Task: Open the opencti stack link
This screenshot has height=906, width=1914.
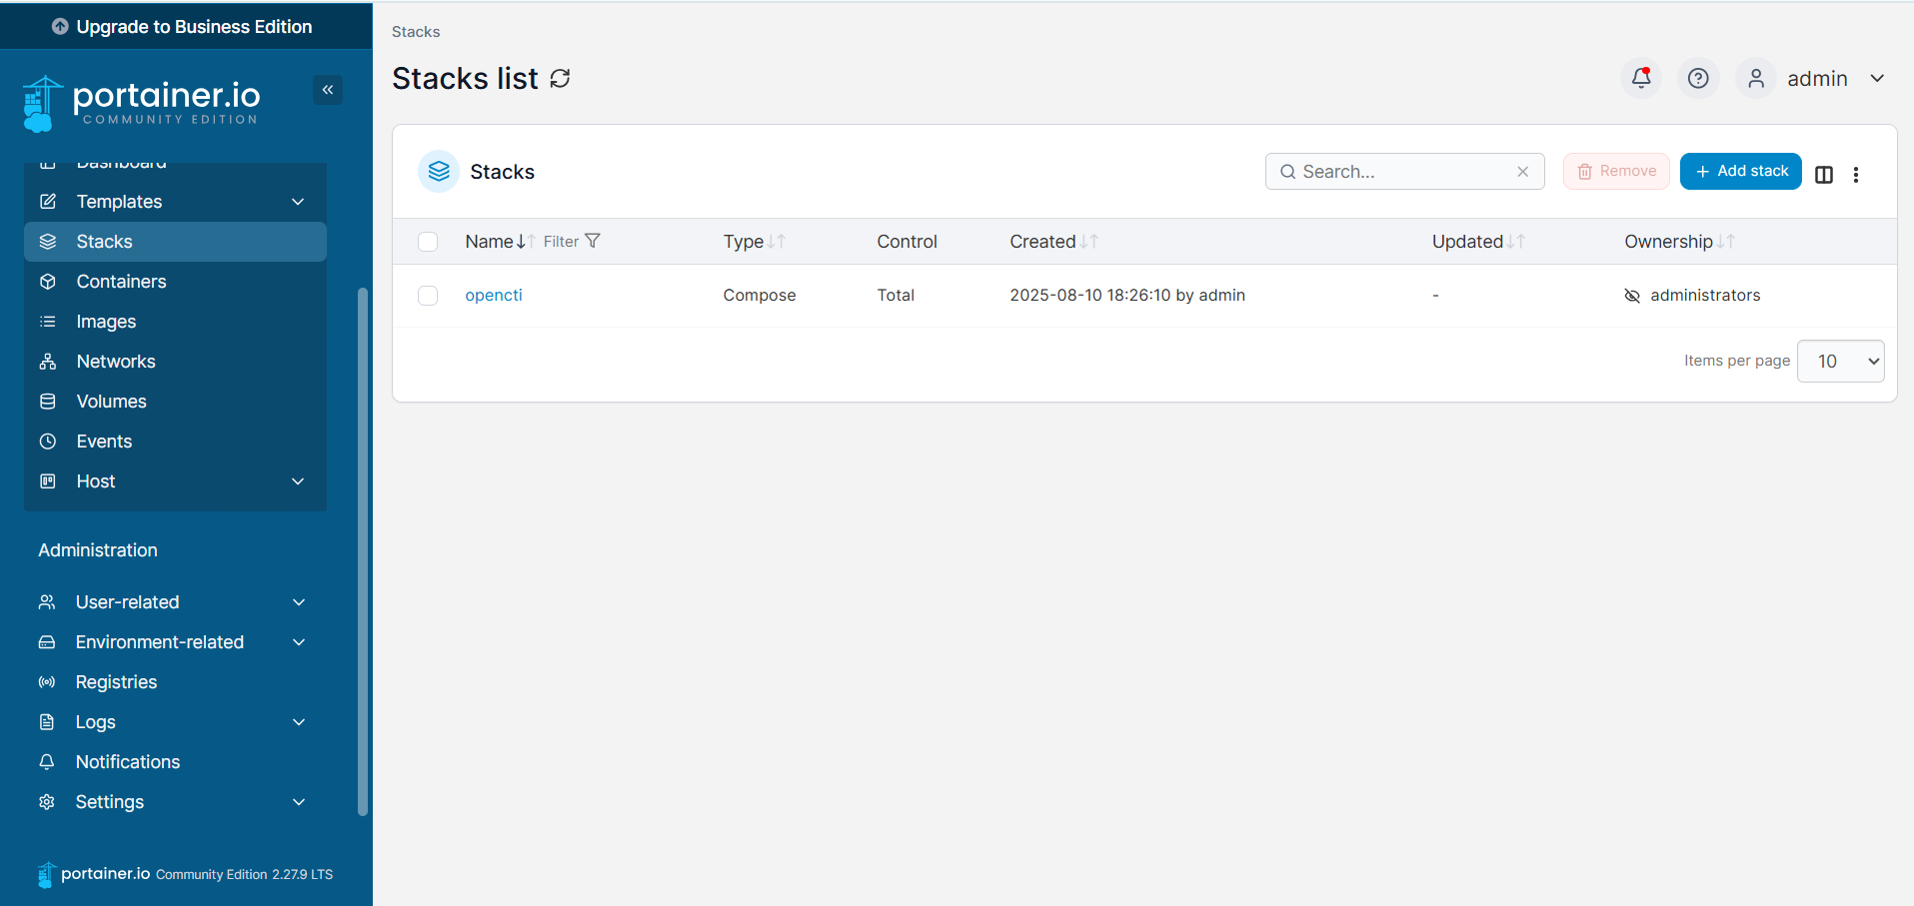Action: (494, 296)
